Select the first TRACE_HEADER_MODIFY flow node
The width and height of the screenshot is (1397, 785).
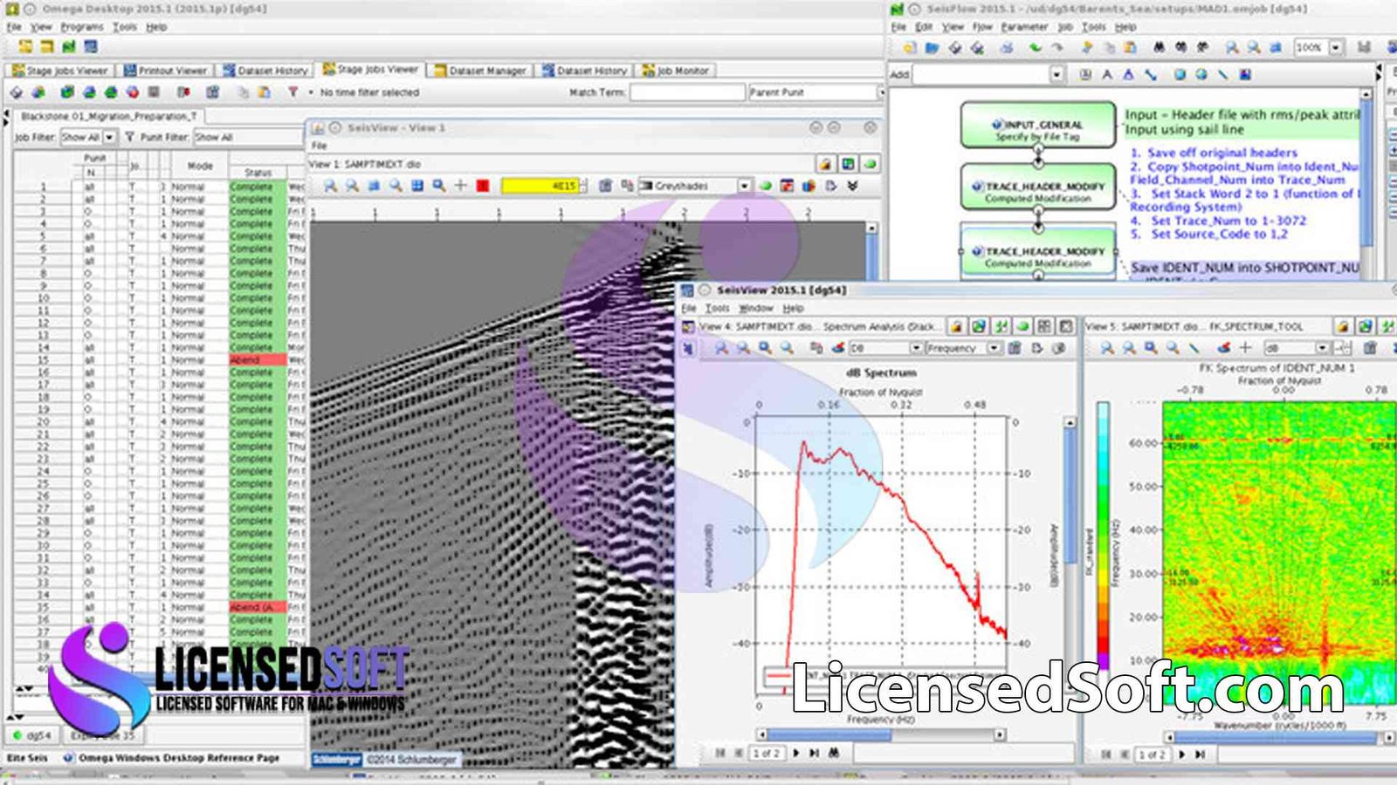pos(1038,188)
